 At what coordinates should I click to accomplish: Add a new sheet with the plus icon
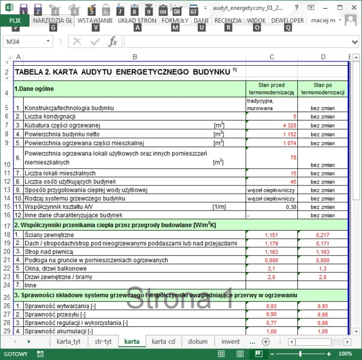click(265, 342)
